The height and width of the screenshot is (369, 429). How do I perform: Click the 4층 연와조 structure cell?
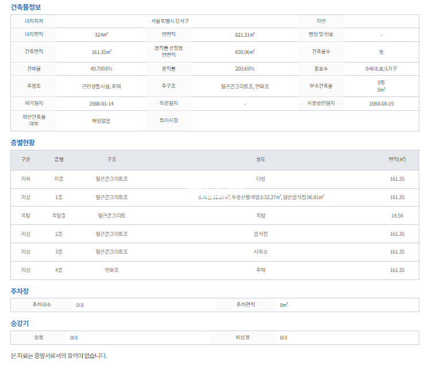coord(111,270)
